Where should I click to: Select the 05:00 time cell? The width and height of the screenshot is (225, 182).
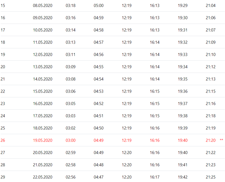pos(98,6)
